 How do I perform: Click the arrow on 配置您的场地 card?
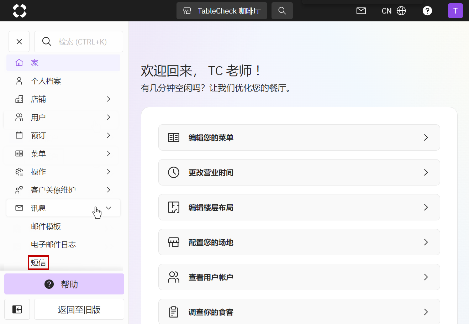(x=426, y=242)
